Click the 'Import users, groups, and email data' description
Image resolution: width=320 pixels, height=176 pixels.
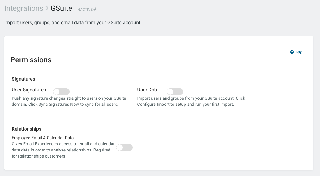pyautogui.click(x=73, y=23)
